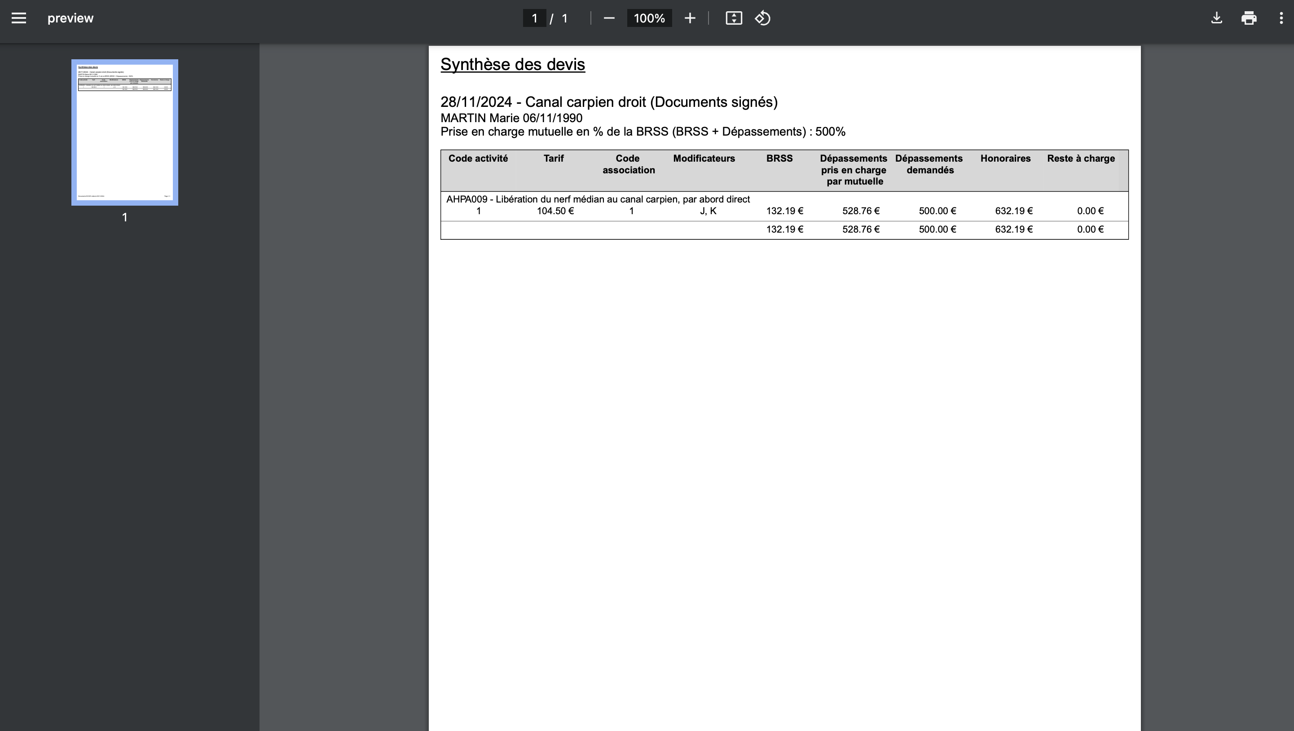The width and height of the screenshot is (1294, 731).
Task: Click 528.76 € in the AHPA009 row
Action: point(861,211)
